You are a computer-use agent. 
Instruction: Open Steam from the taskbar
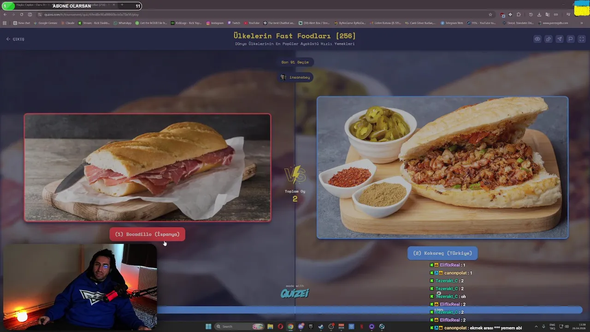321,326
